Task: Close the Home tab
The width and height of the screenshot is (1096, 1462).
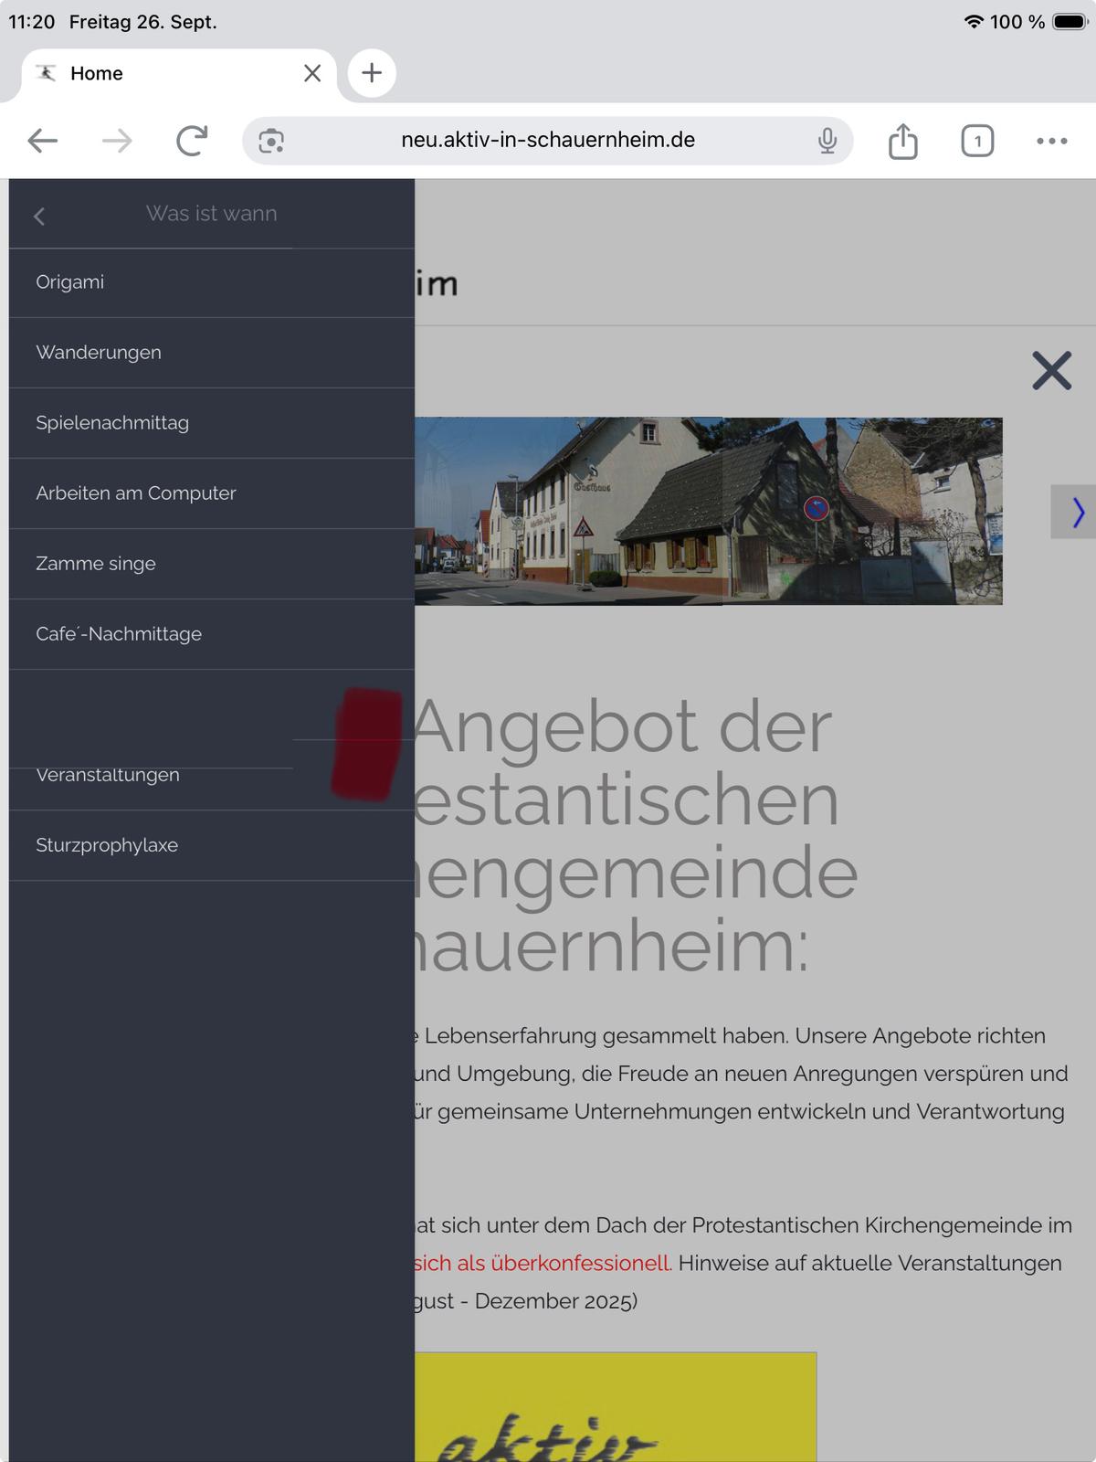Action: (312, 73)
